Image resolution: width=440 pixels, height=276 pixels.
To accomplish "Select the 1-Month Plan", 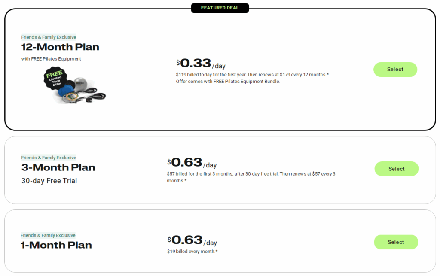I will coord(396,242).
